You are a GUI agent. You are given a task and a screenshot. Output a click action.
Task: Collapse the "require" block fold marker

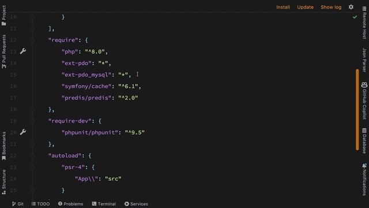32,40
